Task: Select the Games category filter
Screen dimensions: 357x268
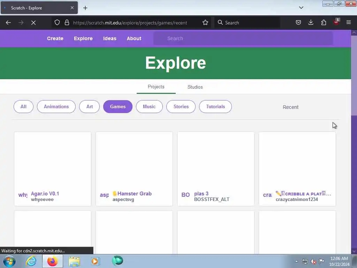Action: coord(118,107)
